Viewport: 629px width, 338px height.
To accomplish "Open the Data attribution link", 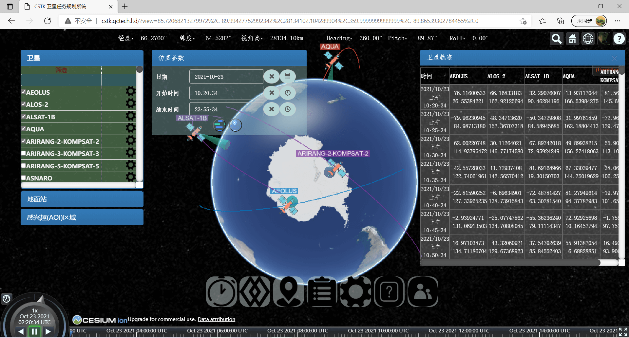I will coord(217,319).
